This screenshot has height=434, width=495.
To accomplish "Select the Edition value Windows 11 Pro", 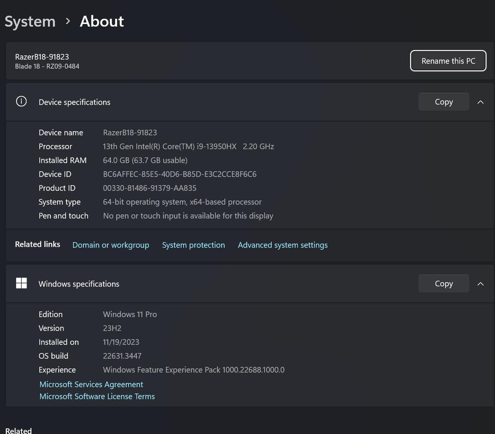I will tap(130, 314).
